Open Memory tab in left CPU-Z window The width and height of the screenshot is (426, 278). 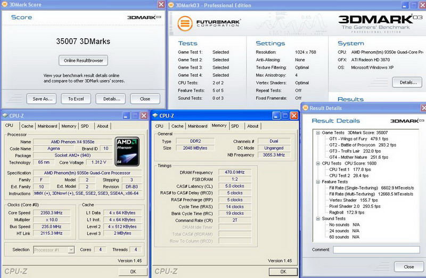[x=69, y=126]
